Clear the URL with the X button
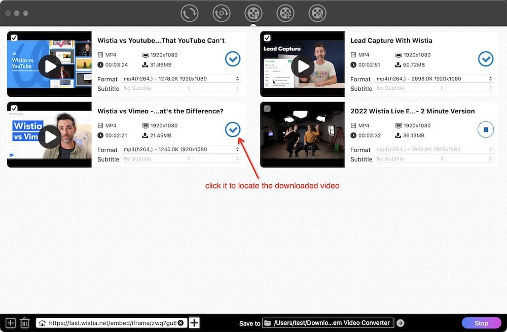507x332 pixels. pos(181,323)
